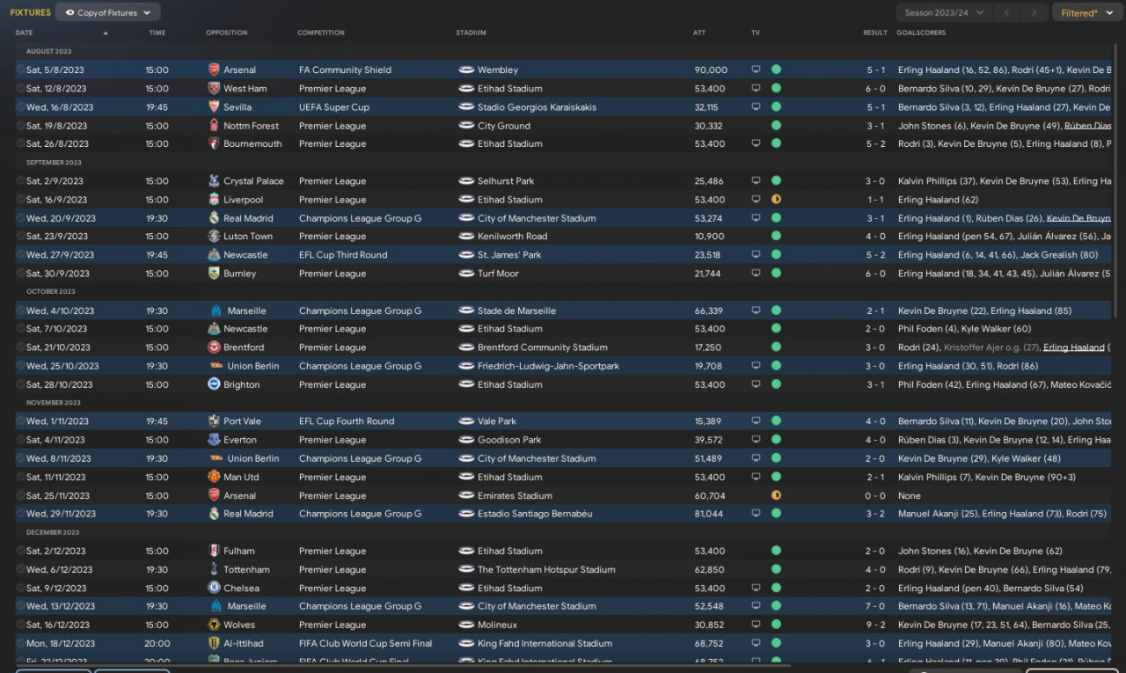Click the Goalscorers column header
The image size is (1126, 673).
pos(921,33)
